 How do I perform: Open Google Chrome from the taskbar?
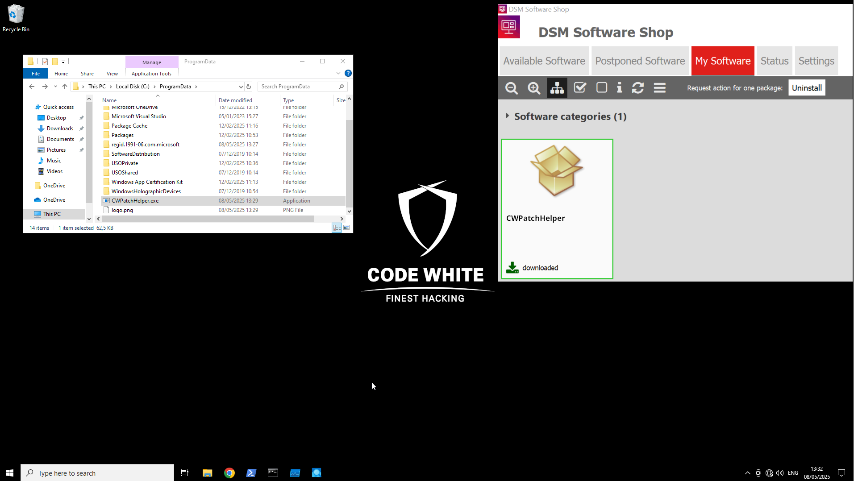click(229, 473)
